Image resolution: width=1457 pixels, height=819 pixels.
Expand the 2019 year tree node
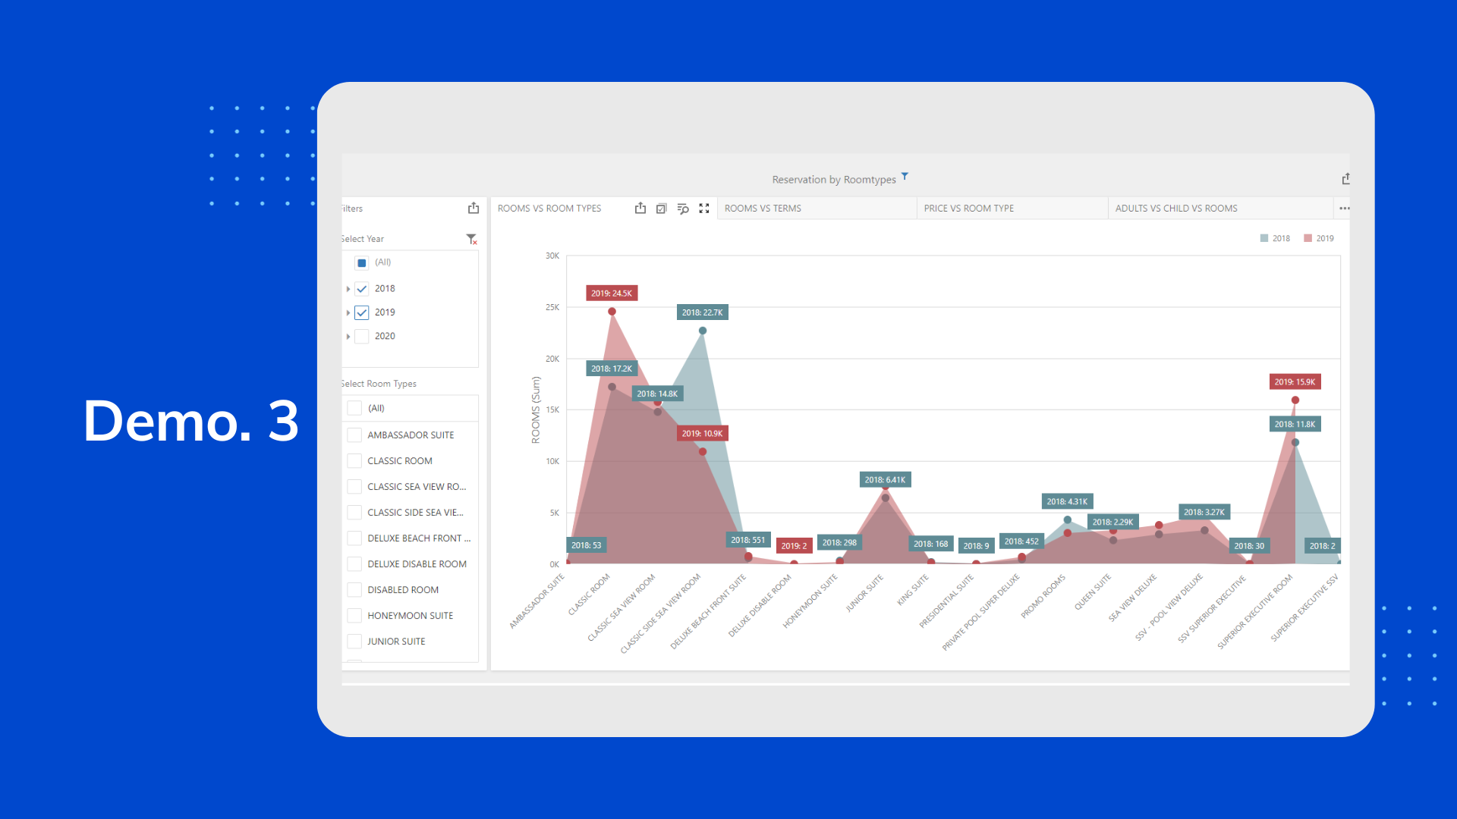(x=348, y=312)
